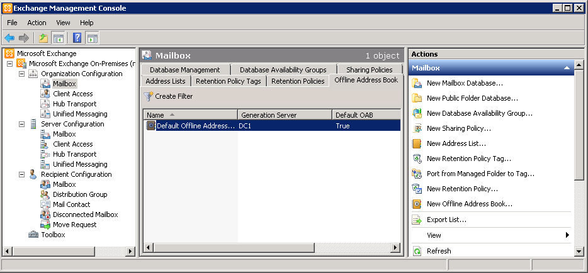The image size is (588, 273).
Task: Switch to the Database Management tab
Action: [185, 70]
